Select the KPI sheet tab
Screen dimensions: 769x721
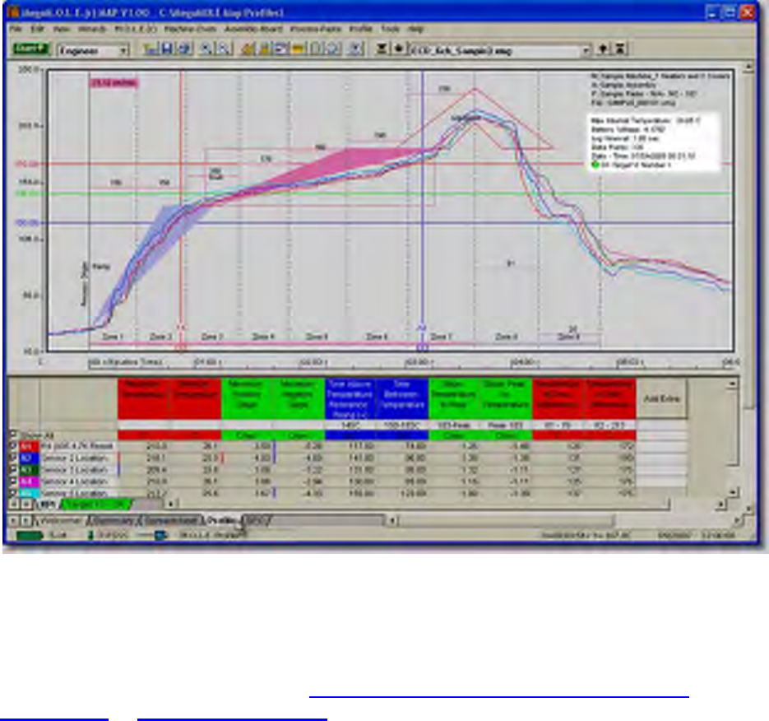coord(48,504)
